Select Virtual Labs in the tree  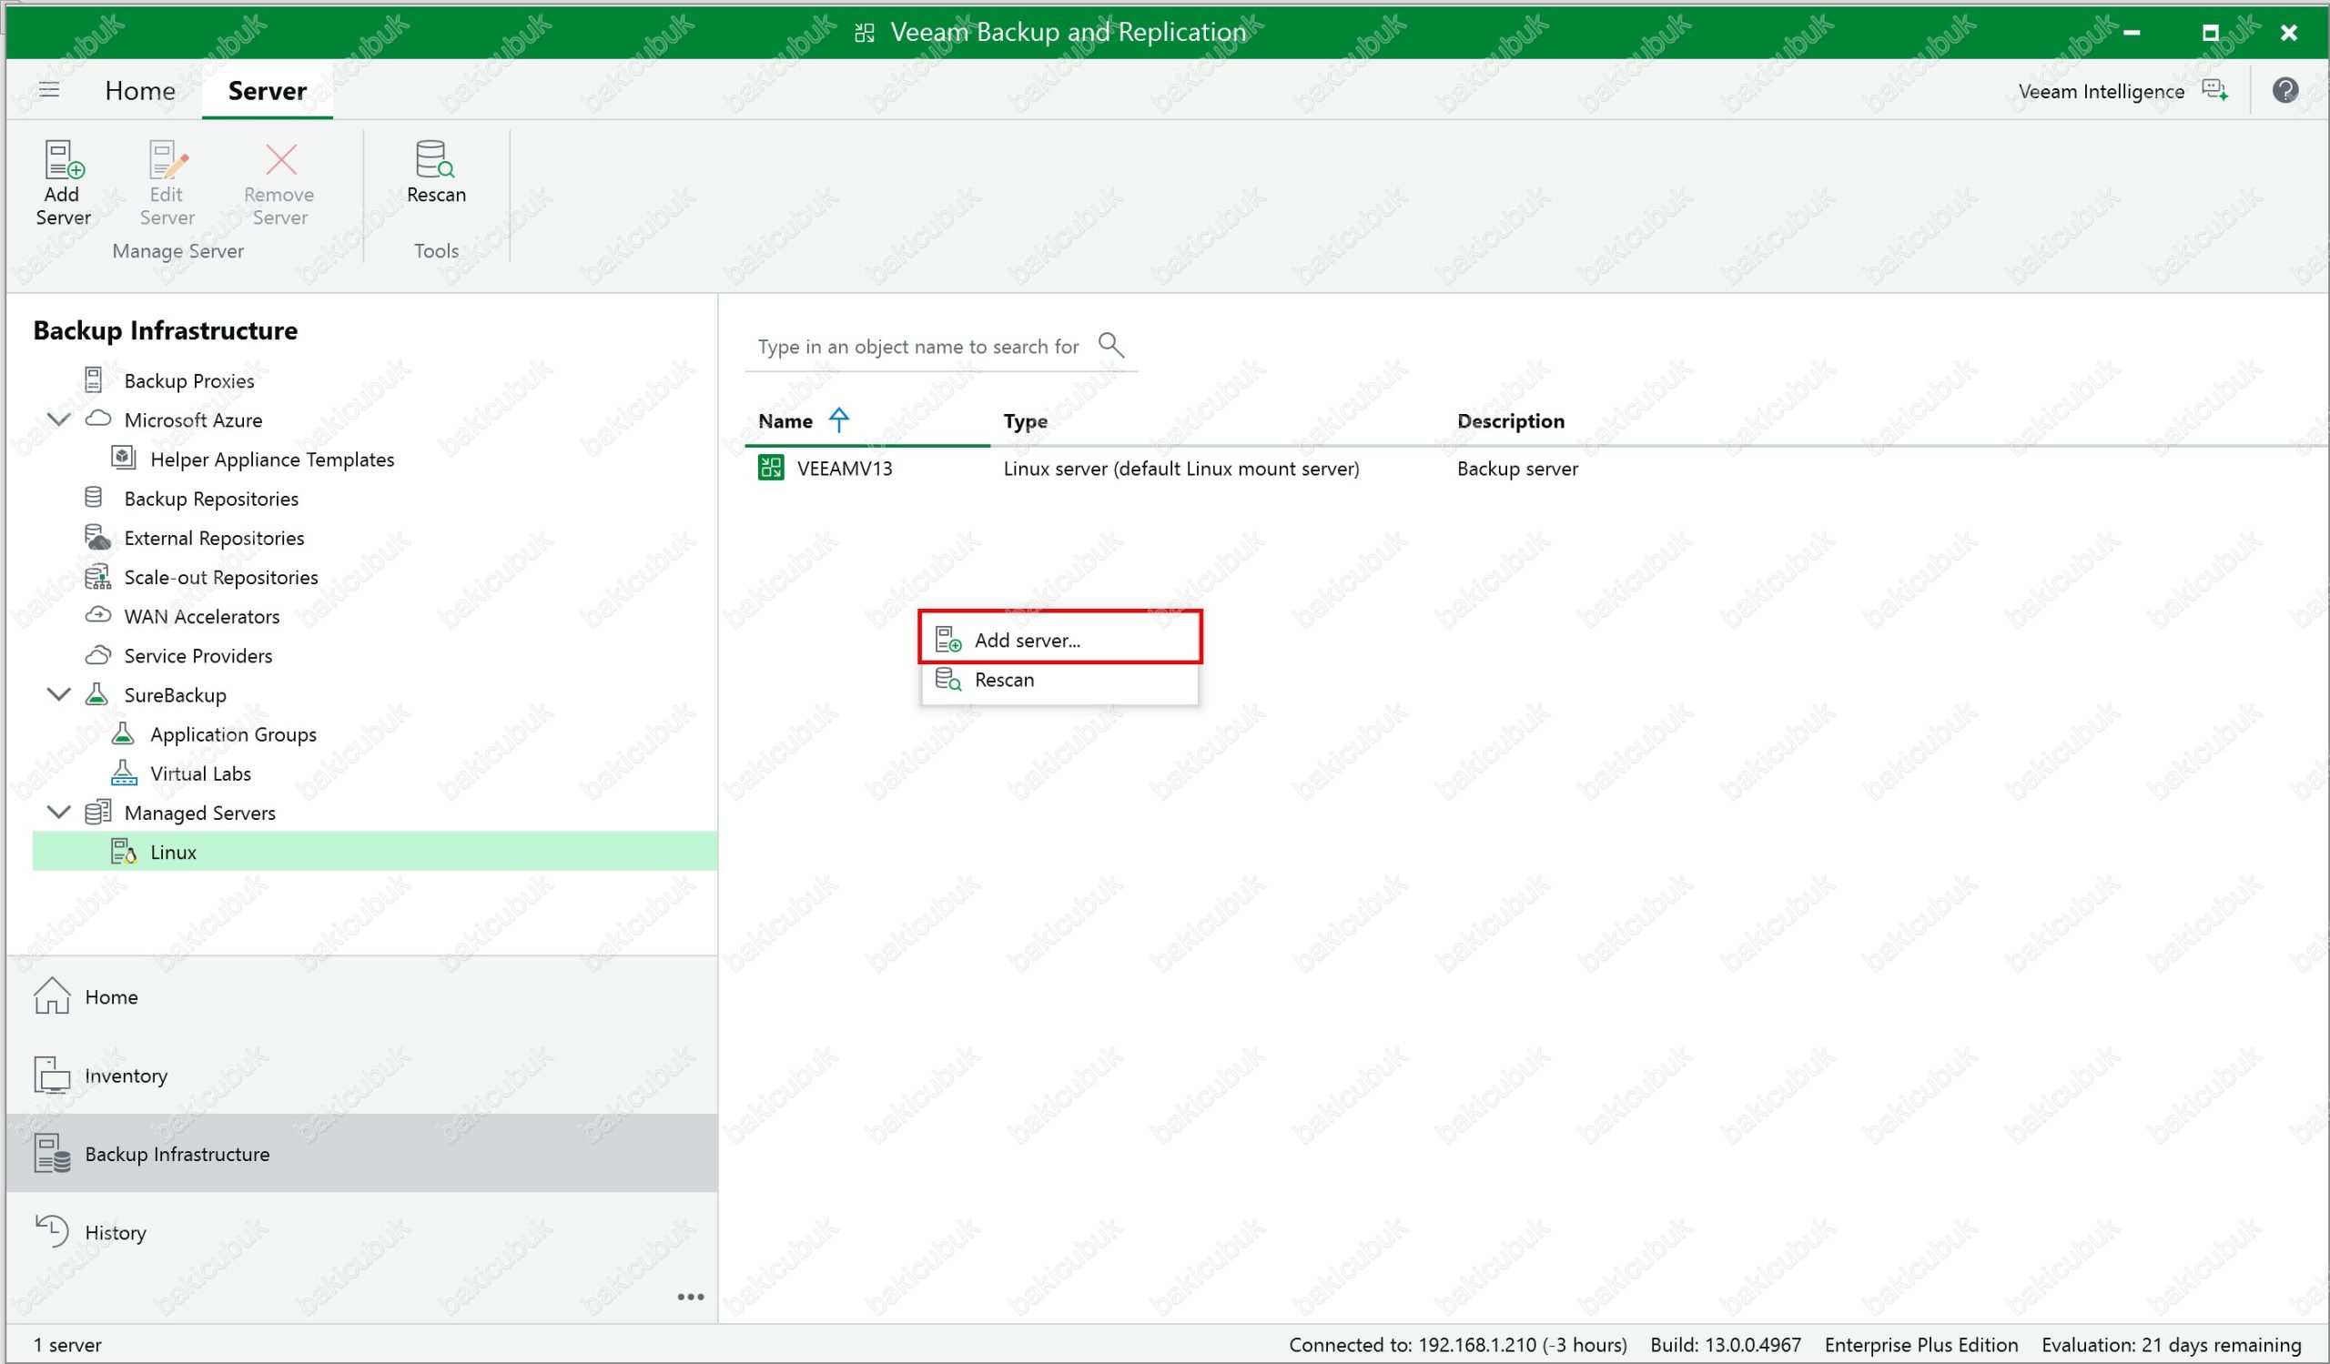pyautogui.click(x=200, y=773)
